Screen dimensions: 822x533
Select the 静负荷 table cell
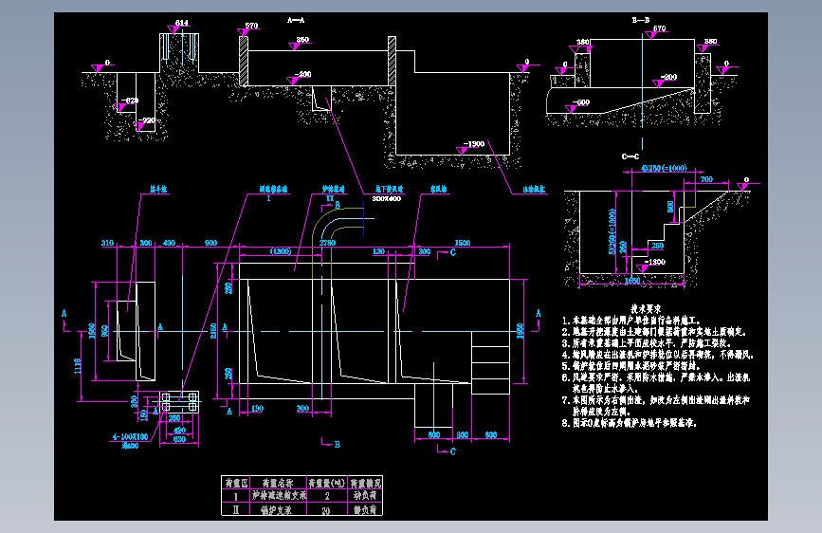tap(365, 510)
